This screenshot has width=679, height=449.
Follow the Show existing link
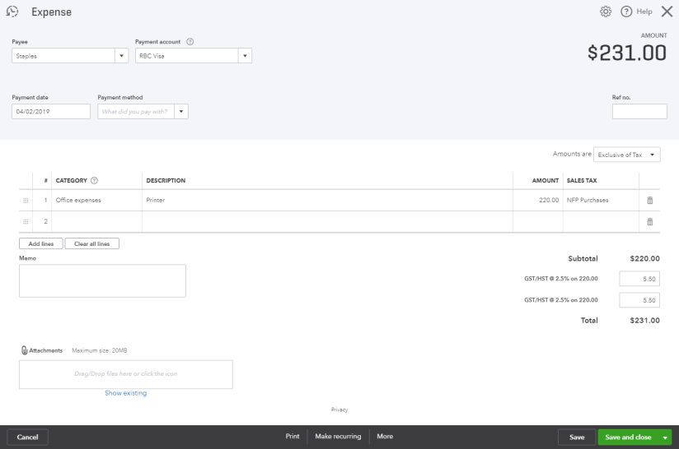click(x=125, y=393)
